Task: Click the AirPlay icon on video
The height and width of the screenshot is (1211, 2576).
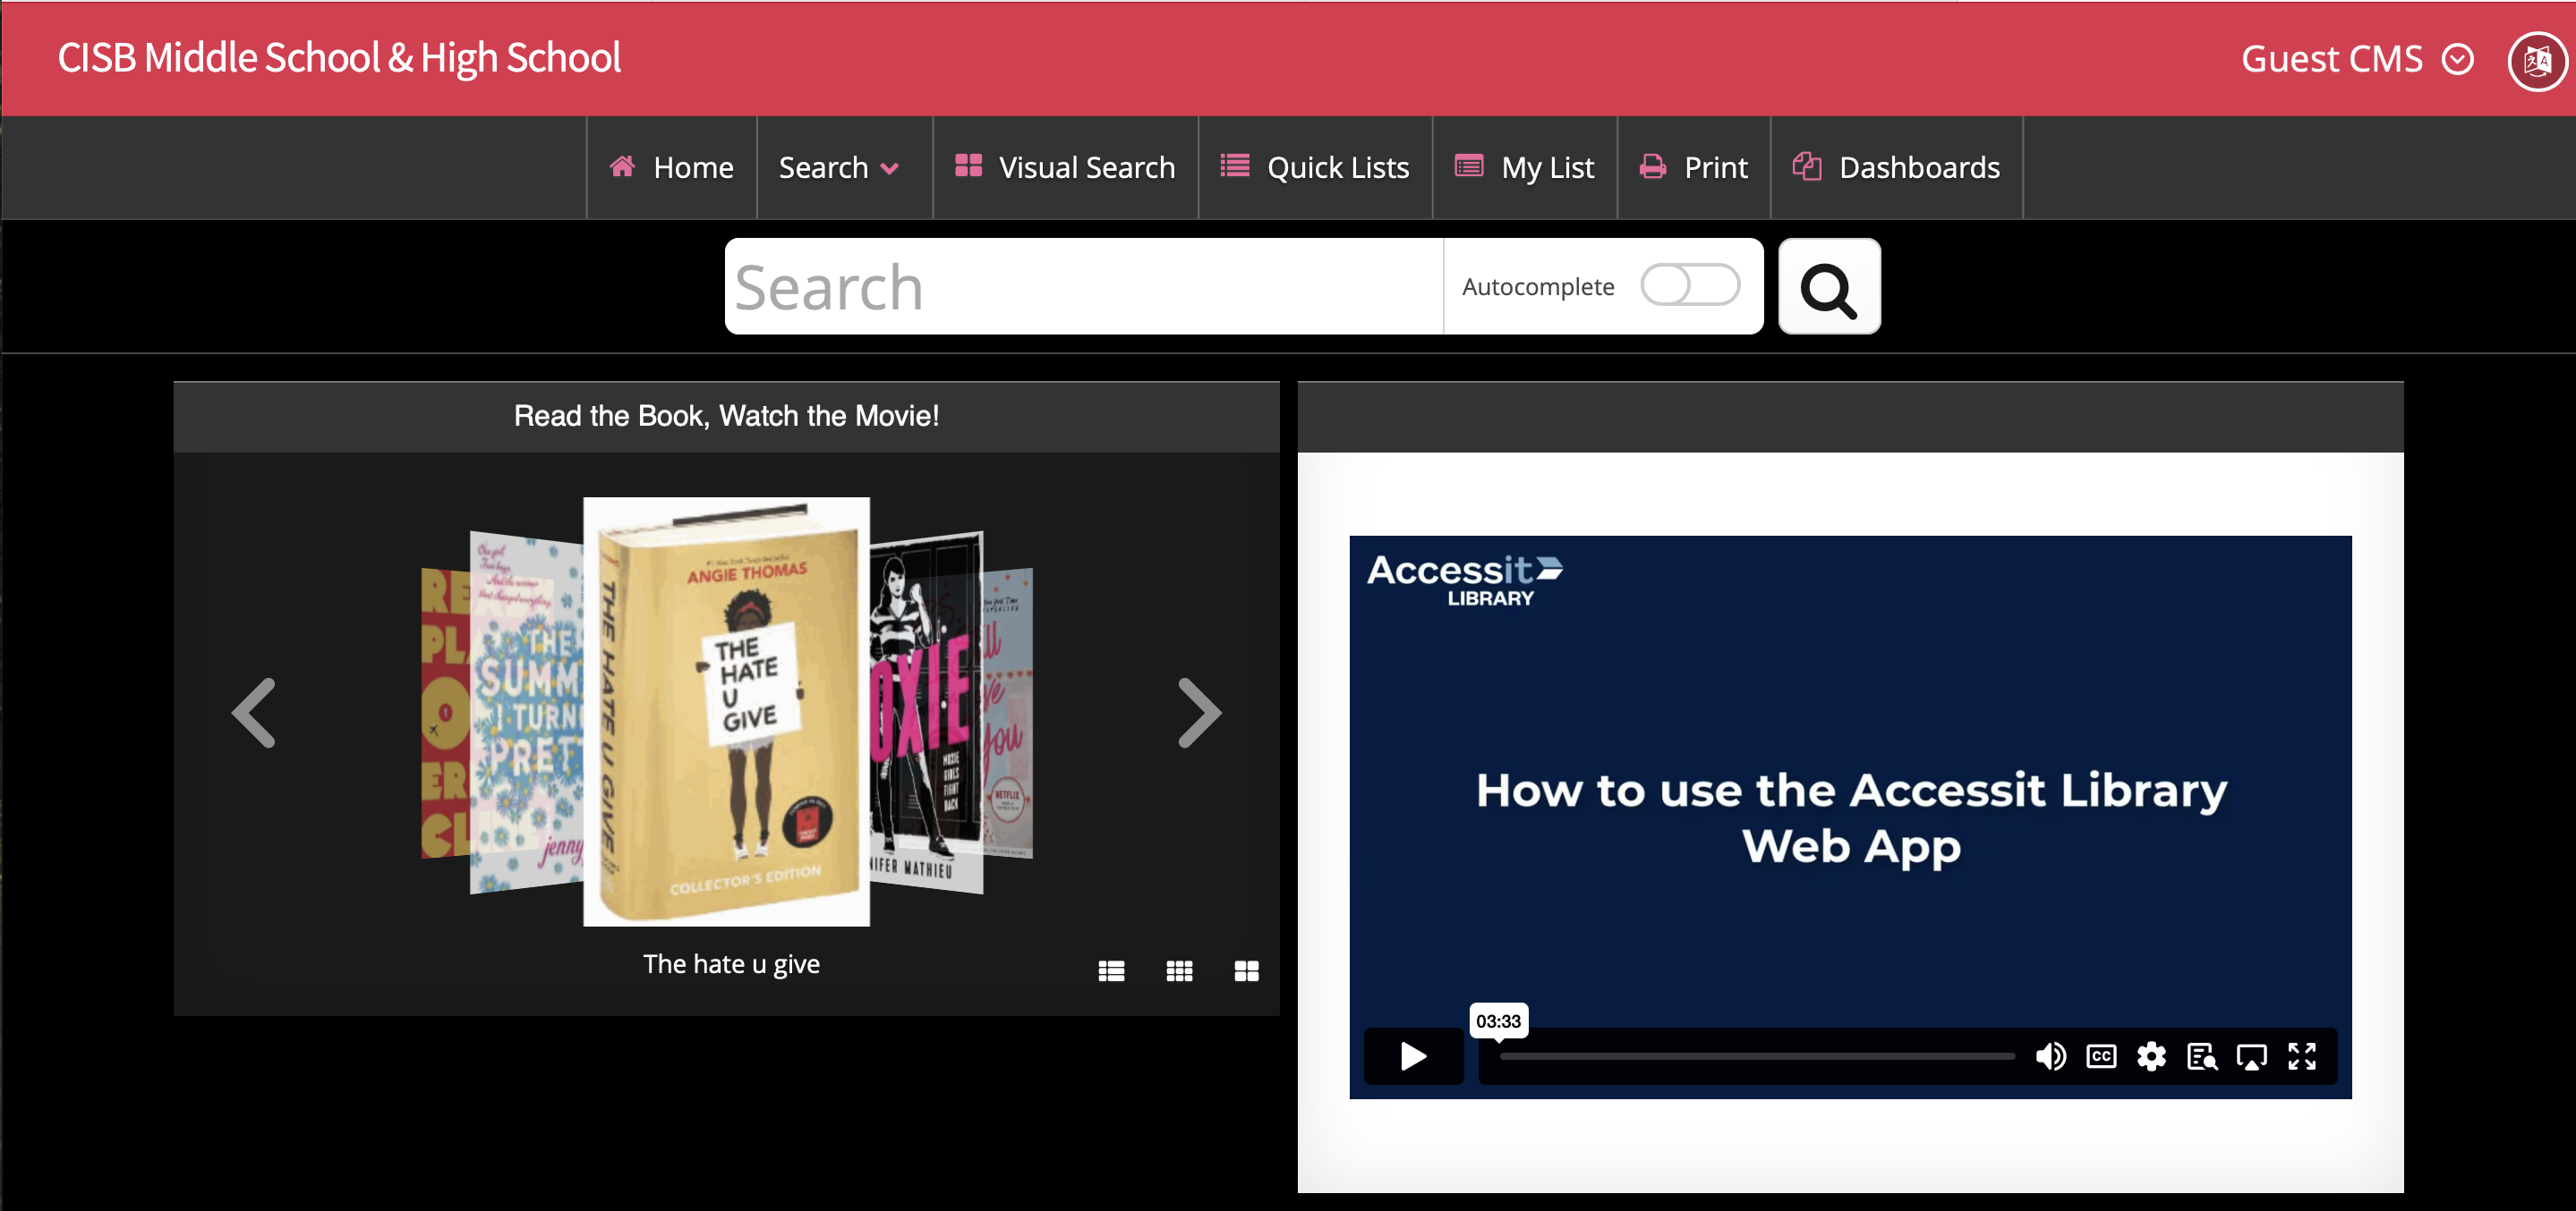Action: coord(2251,1056)
